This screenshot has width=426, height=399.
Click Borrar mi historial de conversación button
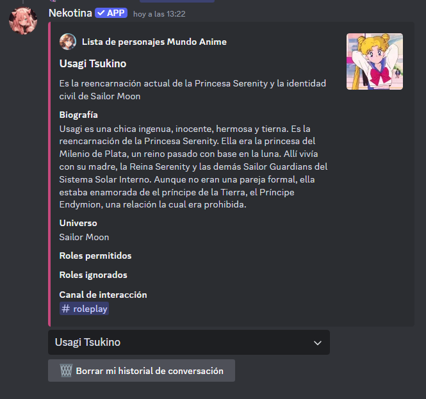click(x=142, y=370)
